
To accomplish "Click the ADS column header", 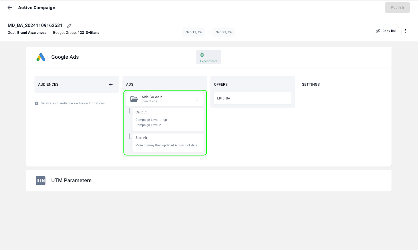I will point(130,85).
